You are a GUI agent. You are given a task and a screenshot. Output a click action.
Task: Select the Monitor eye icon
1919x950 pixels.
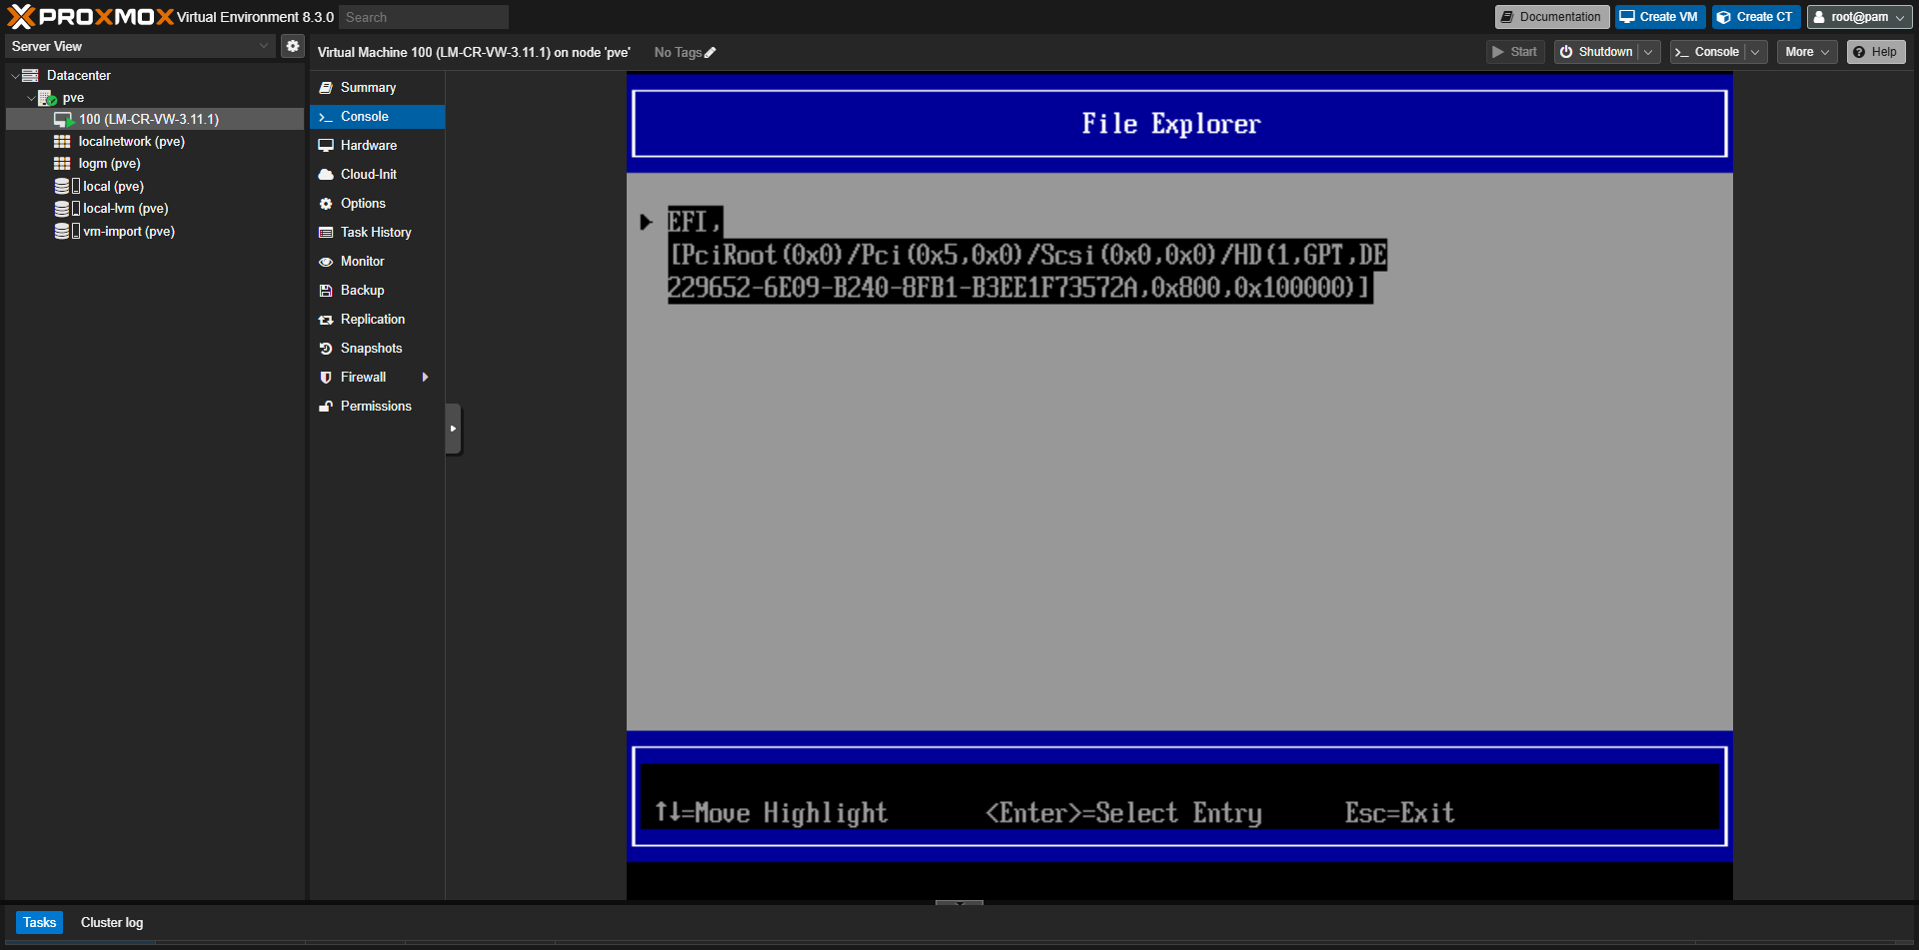326,261
